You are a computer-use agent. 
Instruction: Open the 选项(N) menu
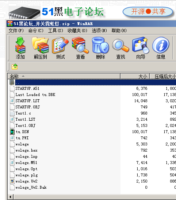click(99, 31)
